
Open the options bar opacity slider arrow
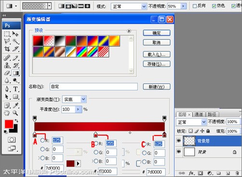183,6
